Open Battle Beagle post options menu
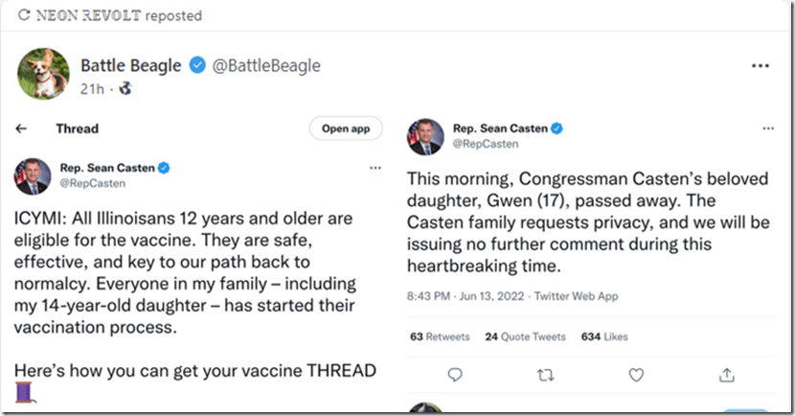This screenshot has width=795, height=416. [761, 66]
